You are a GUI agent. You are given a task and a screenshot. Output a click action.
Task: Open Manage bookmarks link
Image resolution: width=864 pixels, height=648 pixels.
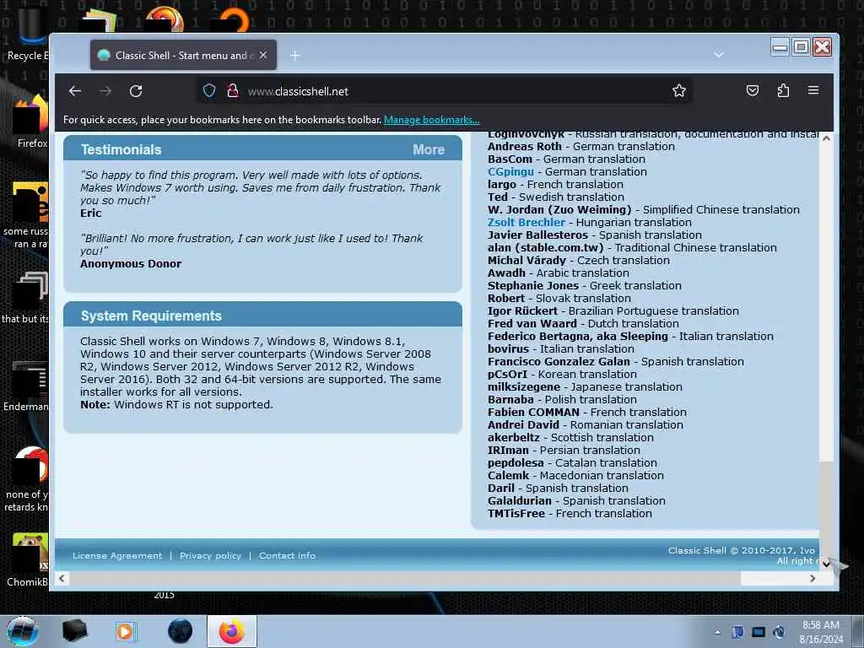point(431,120)
